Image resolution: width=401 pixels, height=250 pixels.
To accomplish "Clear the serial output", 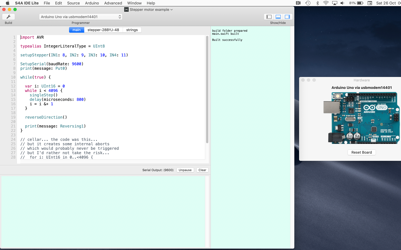I will (x=202, y=170).
